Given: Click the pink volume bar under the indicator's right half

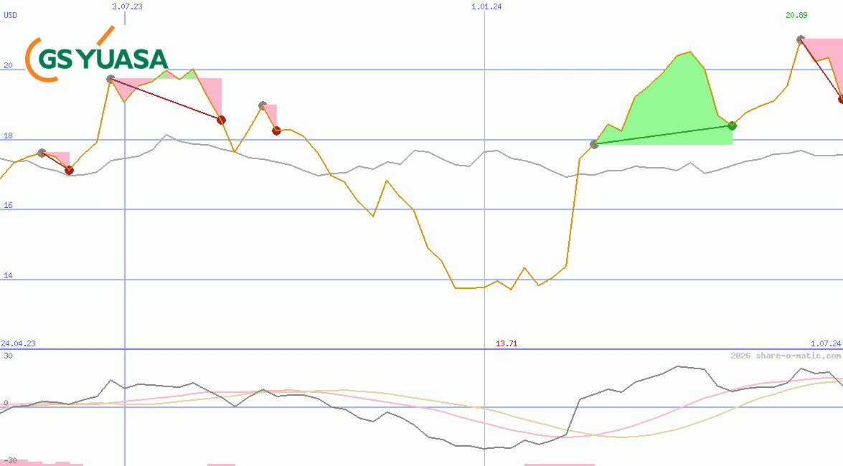Looking at the screenshot, I should coord(559,464).
